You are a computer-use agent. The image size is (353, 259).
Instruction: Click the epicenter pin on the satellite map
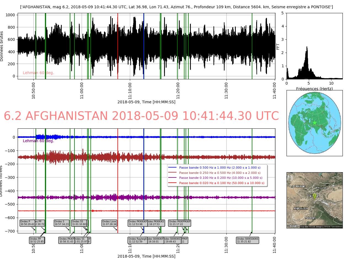[x=314, y=196]
